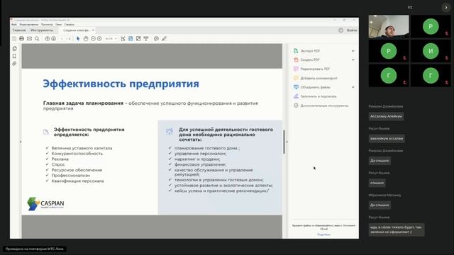Image resolution: width=454 pixels, height=255 pixels.
Task: Click the comment speech bubble icon in toolbar
Action: 156,38
